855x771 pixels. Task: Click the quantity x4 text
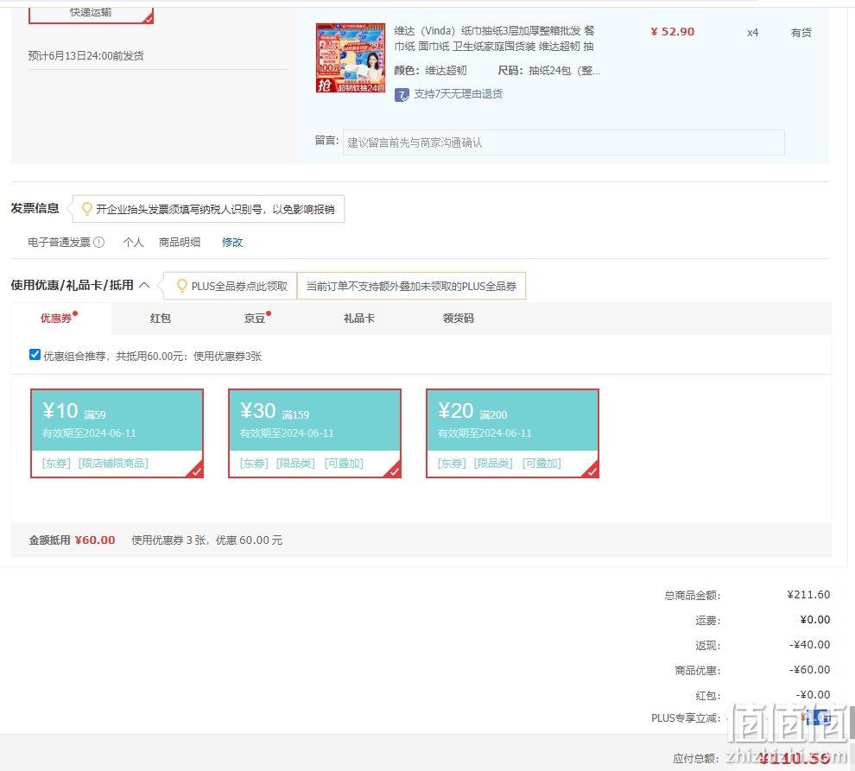pos(752,32)
